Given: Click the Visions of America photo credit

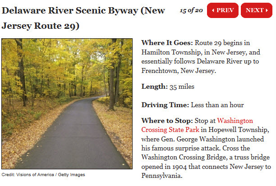Looking at the screenshot, I should pos(43,175).
